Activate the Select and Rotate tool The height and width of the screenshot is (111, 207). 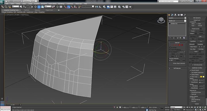(39, 7)
